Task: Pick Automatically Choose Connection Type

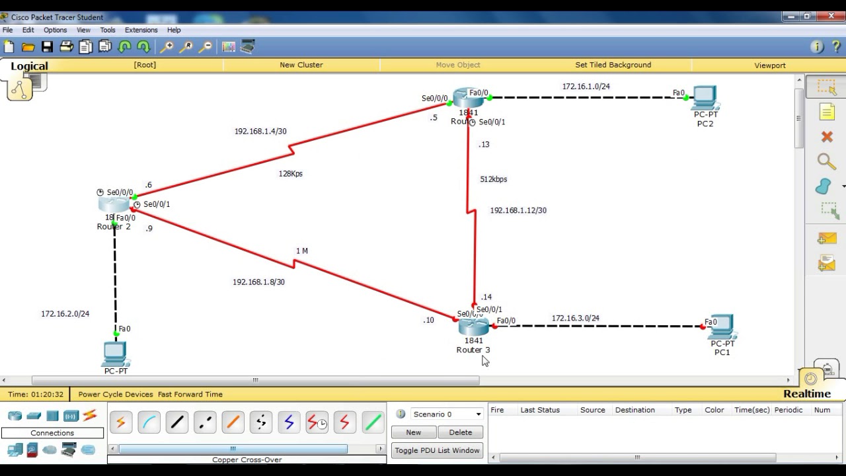Action: pyautogui.click(x=121, y=422)
